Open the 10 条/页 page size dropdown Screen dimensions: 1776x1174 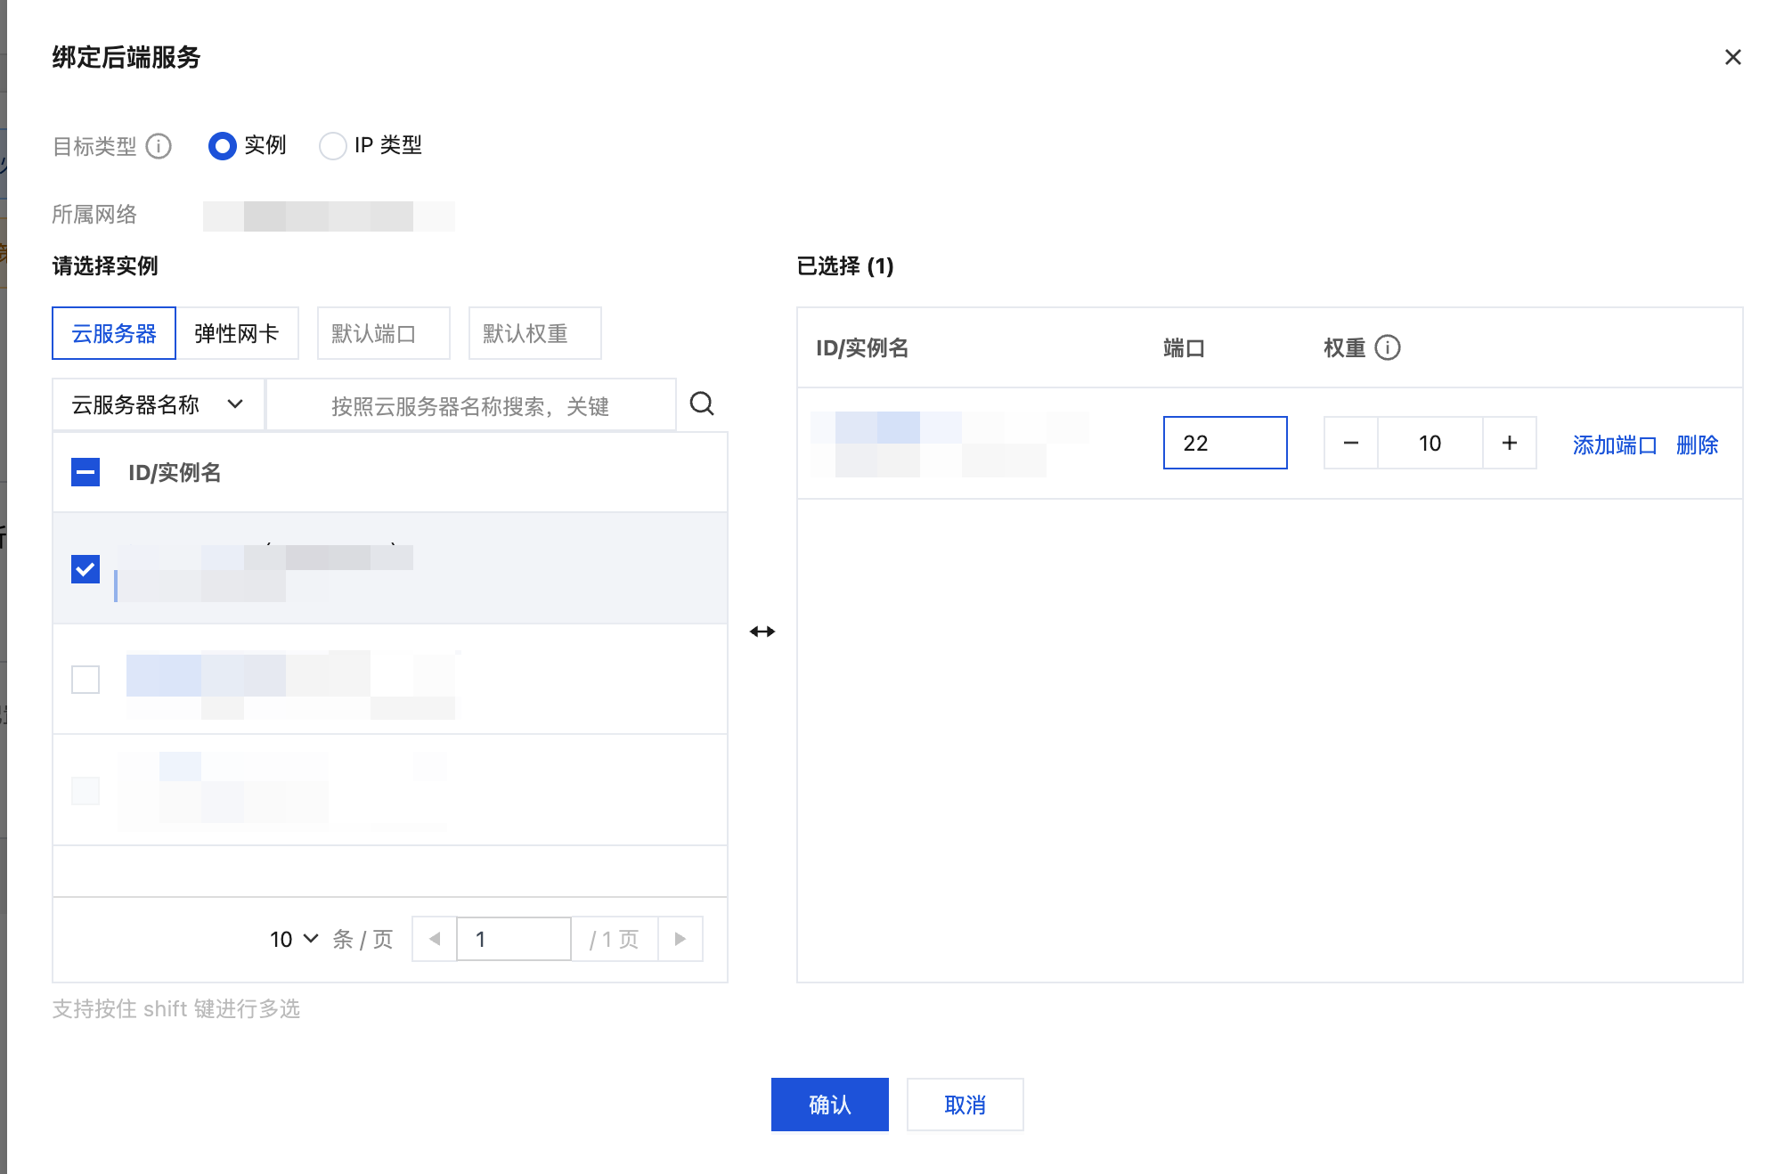point(294,939)
